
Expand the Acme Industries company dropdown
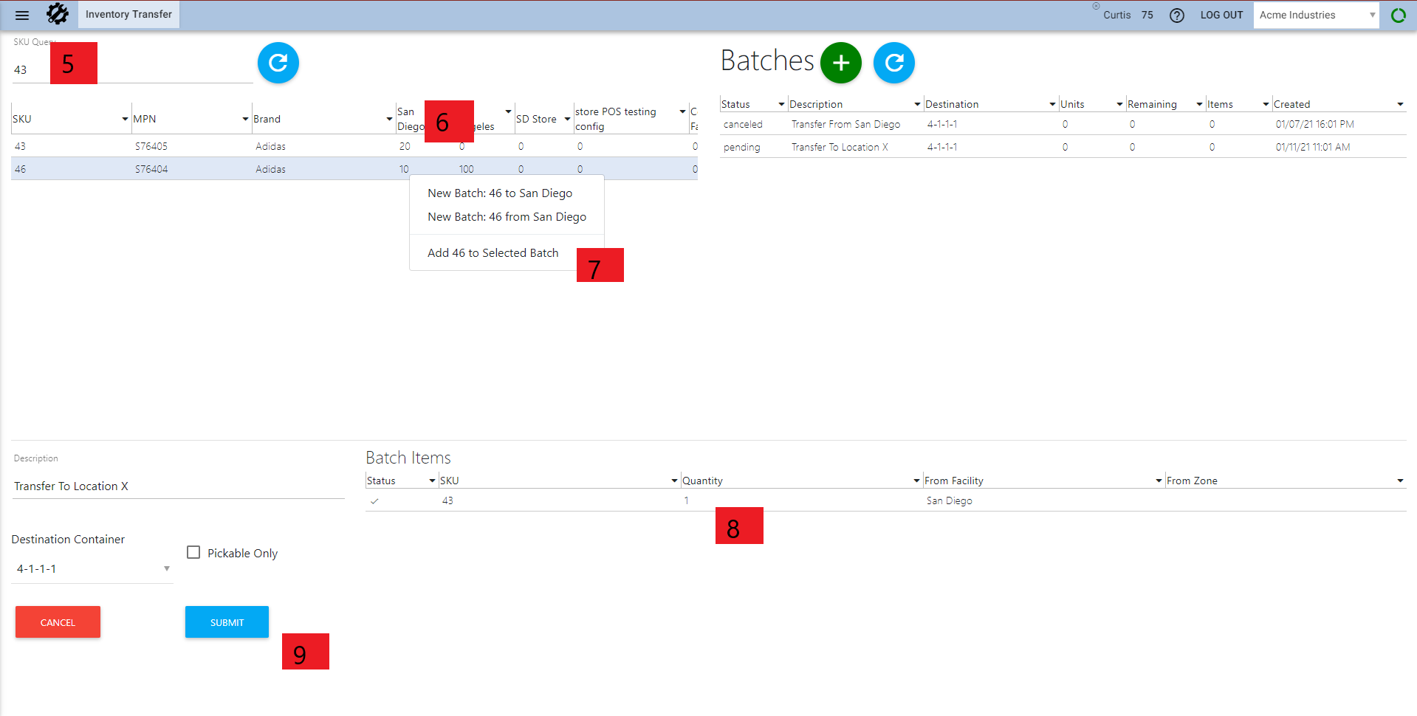pos(1372,16)
